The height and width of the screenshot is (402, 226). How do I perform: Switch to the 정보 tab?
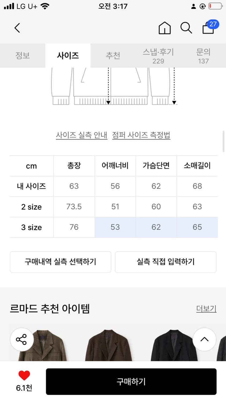23,55
